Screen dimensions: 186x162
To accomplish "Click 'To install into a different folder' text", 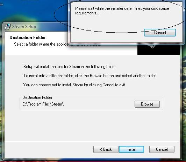I will (x=90, y=76).
